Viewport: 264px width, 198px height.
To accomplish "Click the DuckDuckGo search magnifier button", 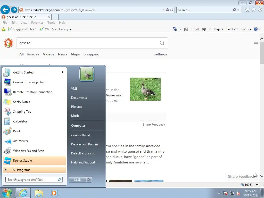I will click(162, 43).
